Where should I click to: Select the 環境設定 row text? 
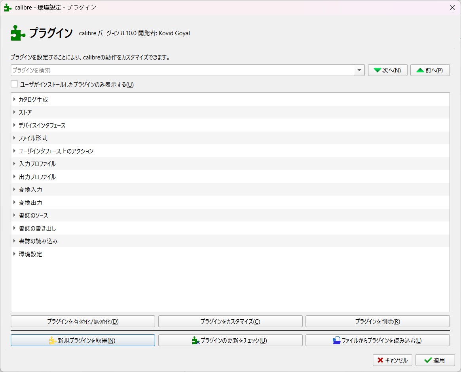point(30,254)
